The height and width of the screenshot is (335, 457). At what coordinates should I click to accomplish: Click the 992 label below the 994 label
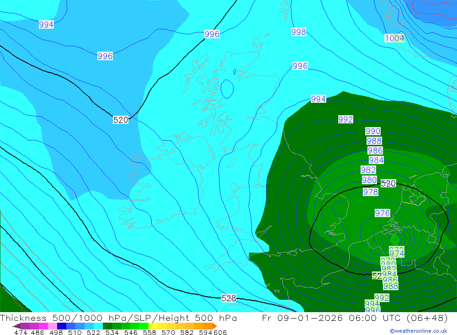click(345, 120)
